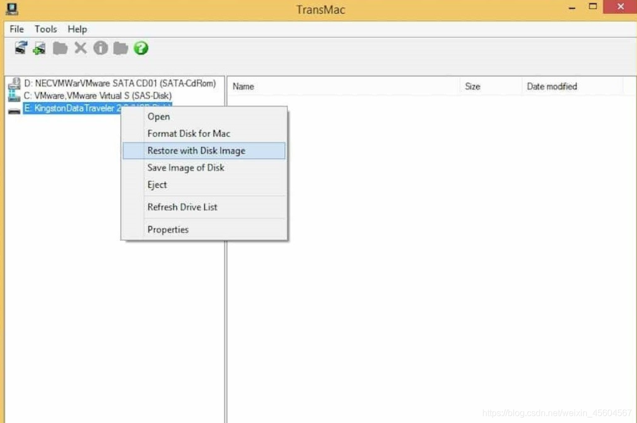Click the hard disk icon for C:
The height and width of the screenshot is (423, 637).
14,96
